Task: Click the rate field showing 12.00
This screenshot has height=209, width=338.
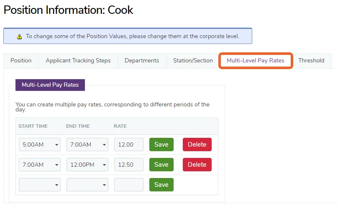Action: pyautogui.click(x=129, y=144)
